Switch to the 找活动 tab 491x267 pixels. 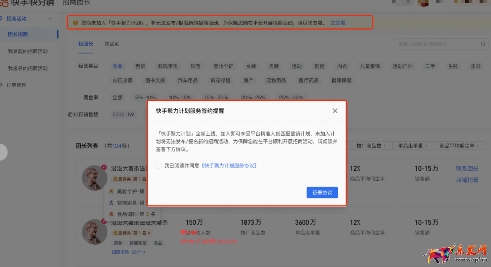point(112,44)
